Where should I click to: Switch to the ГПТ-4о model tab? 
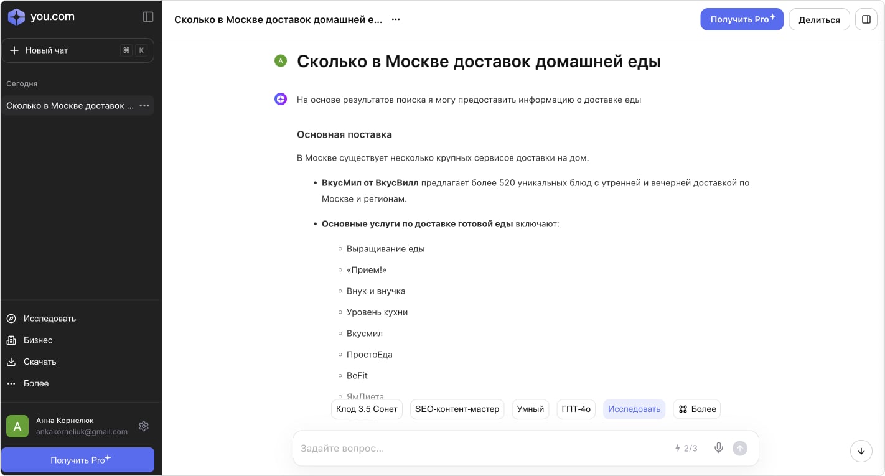(x=576, y=409)
